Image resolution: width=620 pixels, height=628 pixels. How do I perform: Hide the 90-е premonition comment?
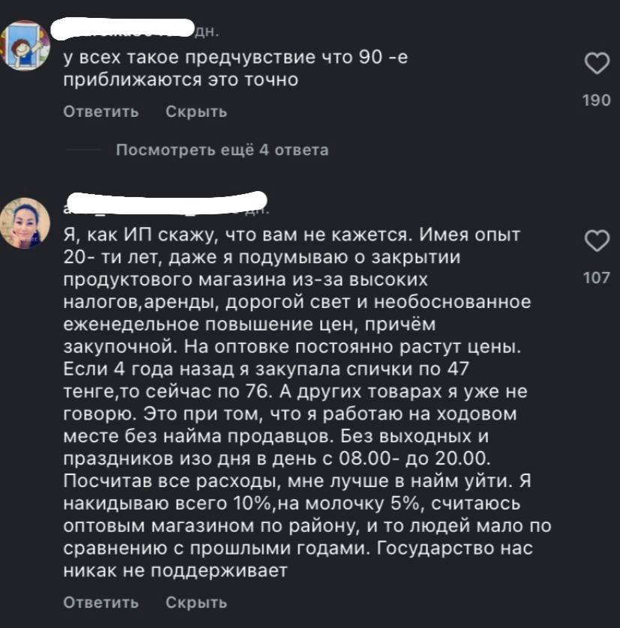point(196,112)
